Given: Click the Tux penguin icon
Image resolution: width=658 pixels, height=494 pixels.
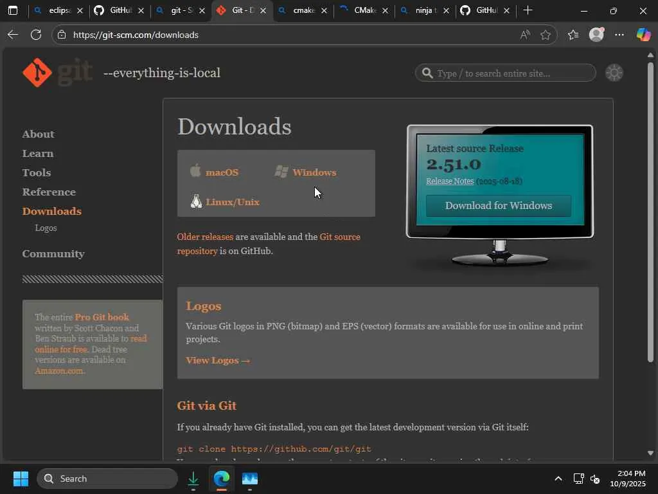Looking at the screenshot, I should pyautogui.click(x=196, y=201).
